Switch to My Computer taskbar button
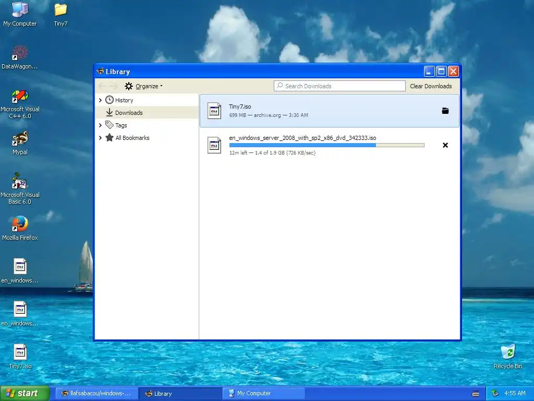The width and height of the screenshot is (534, 401). tap(263, 393)
